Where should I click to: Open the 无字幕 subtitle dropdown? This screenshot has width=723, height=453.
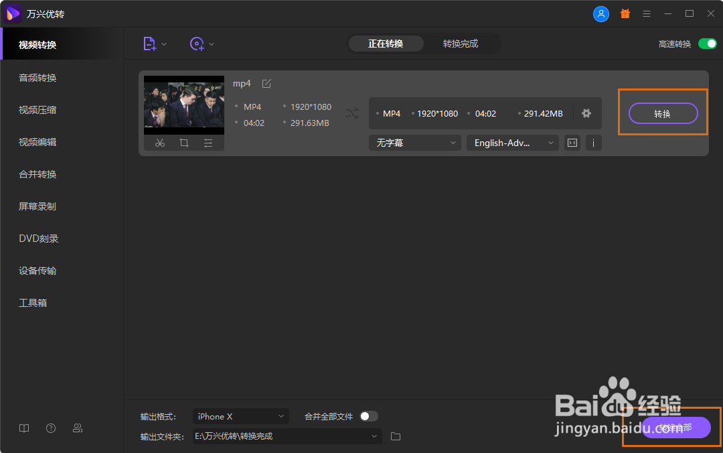coord(415,143)
